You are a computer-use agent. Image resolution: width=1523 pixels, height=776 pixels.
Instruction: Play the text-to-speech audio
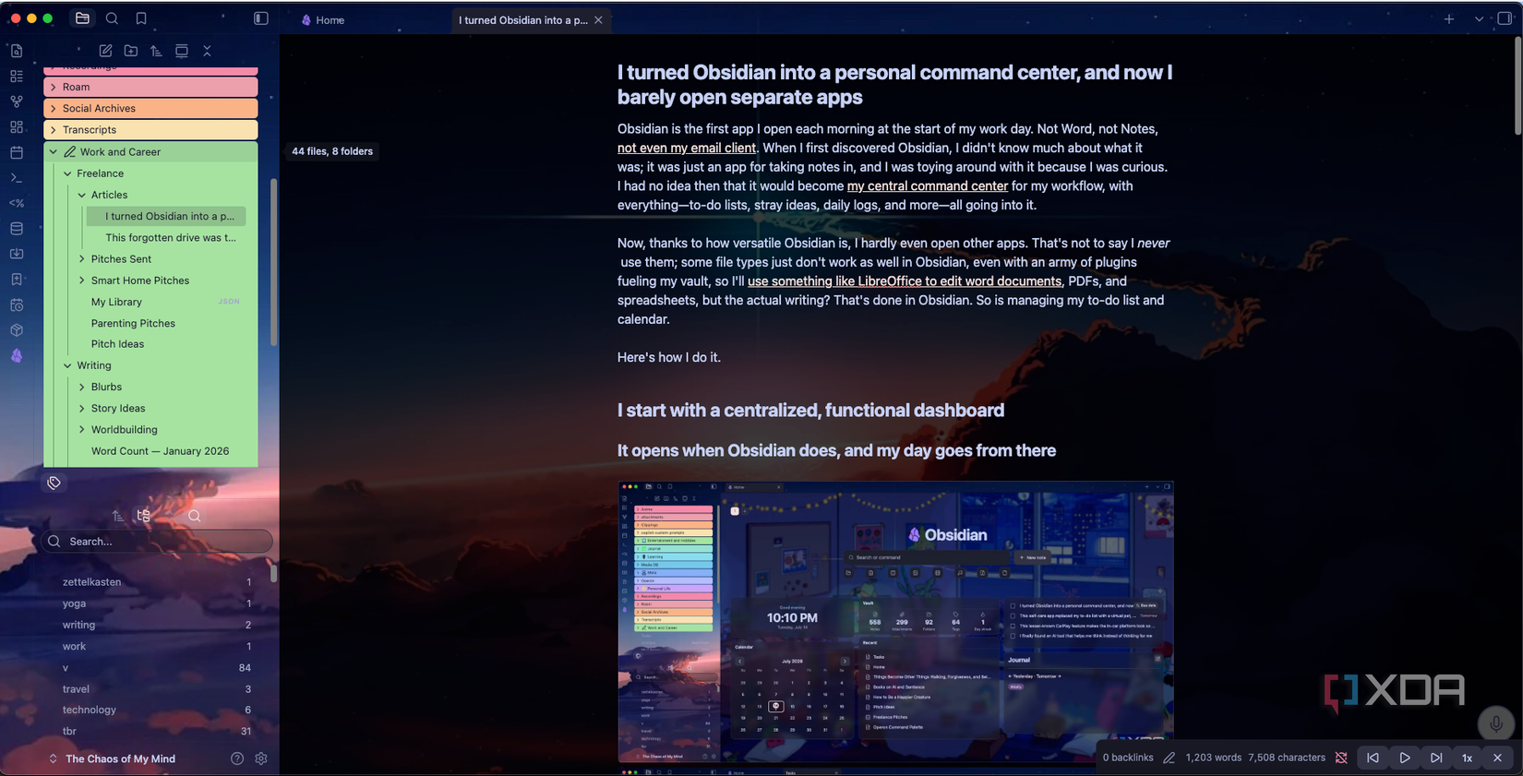(1405, 758)
